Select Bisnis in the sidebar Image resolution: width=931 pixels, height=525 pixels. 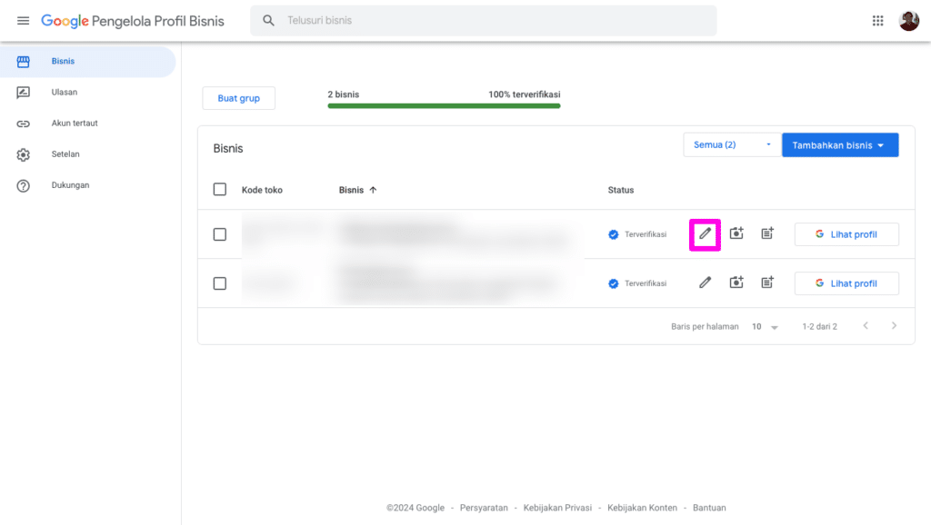[88, 62]
